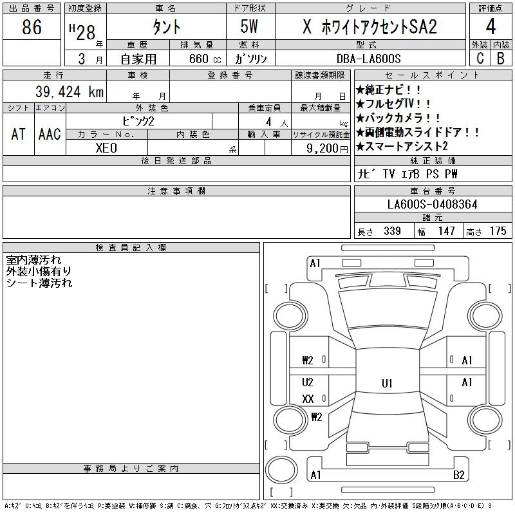
Task: Click the spare tire circle in the diagram
Action: coord(278,469)
